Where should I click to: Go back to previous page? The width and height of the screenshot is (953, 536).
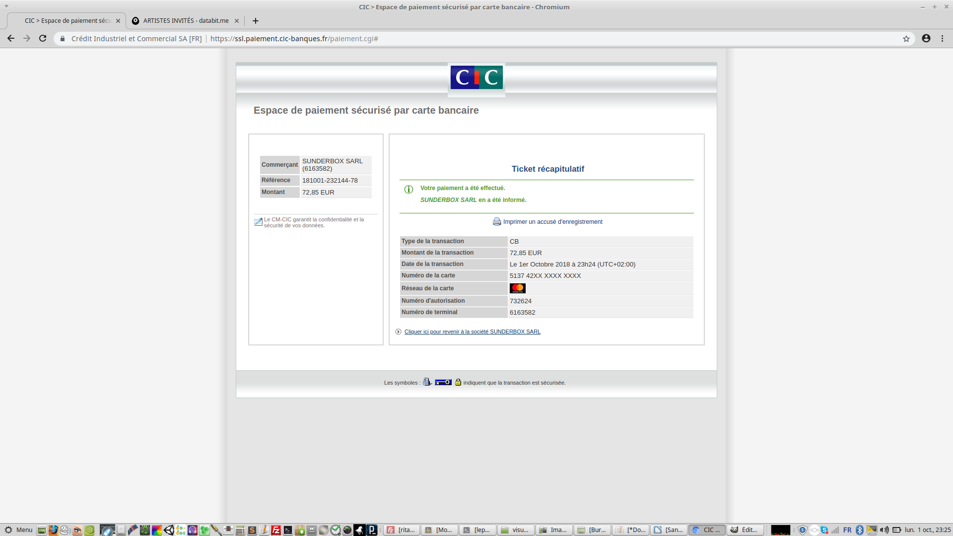[10, 38]
